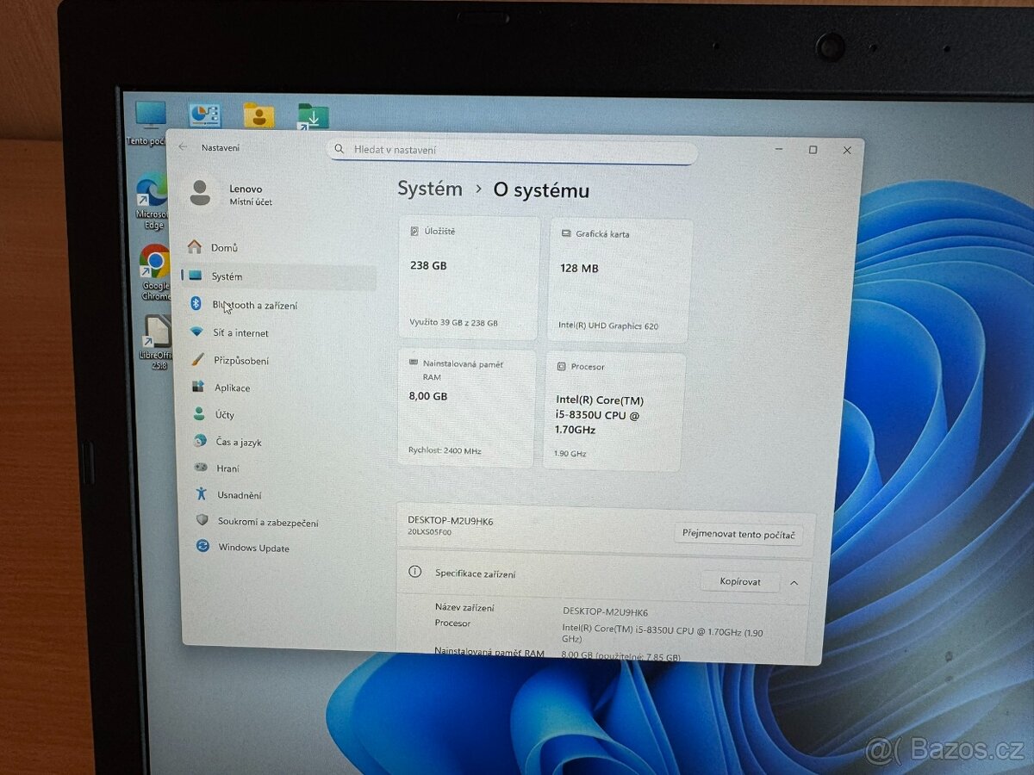Select Aplikace in the settings sidebar

233,387
